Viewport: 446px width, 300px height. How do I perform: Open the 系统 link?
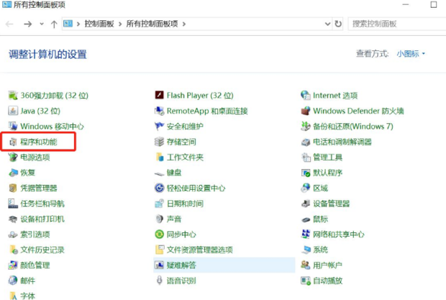320,250
